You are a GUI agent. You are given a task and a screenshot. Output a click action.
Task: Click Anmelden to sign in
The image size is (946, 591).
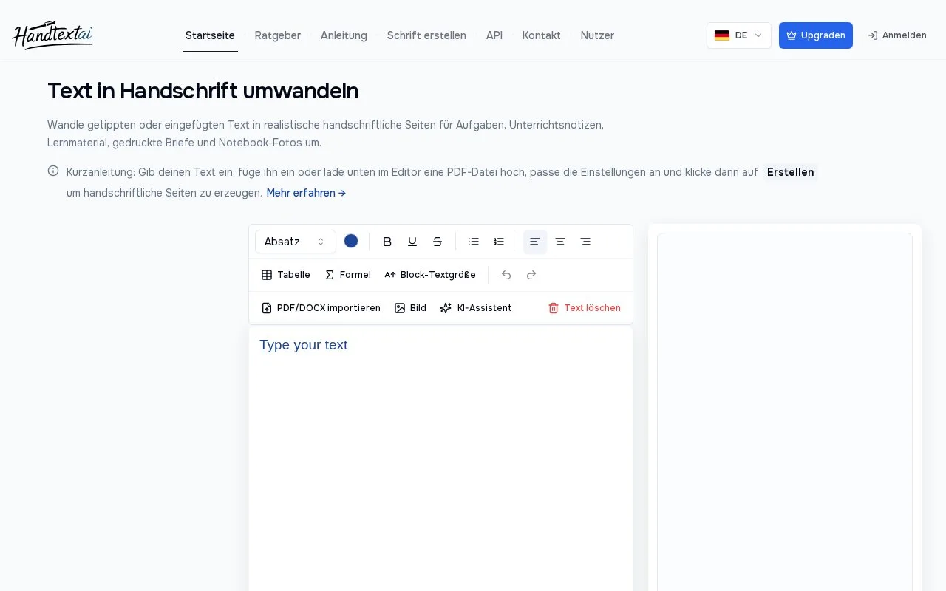point(897,35)
